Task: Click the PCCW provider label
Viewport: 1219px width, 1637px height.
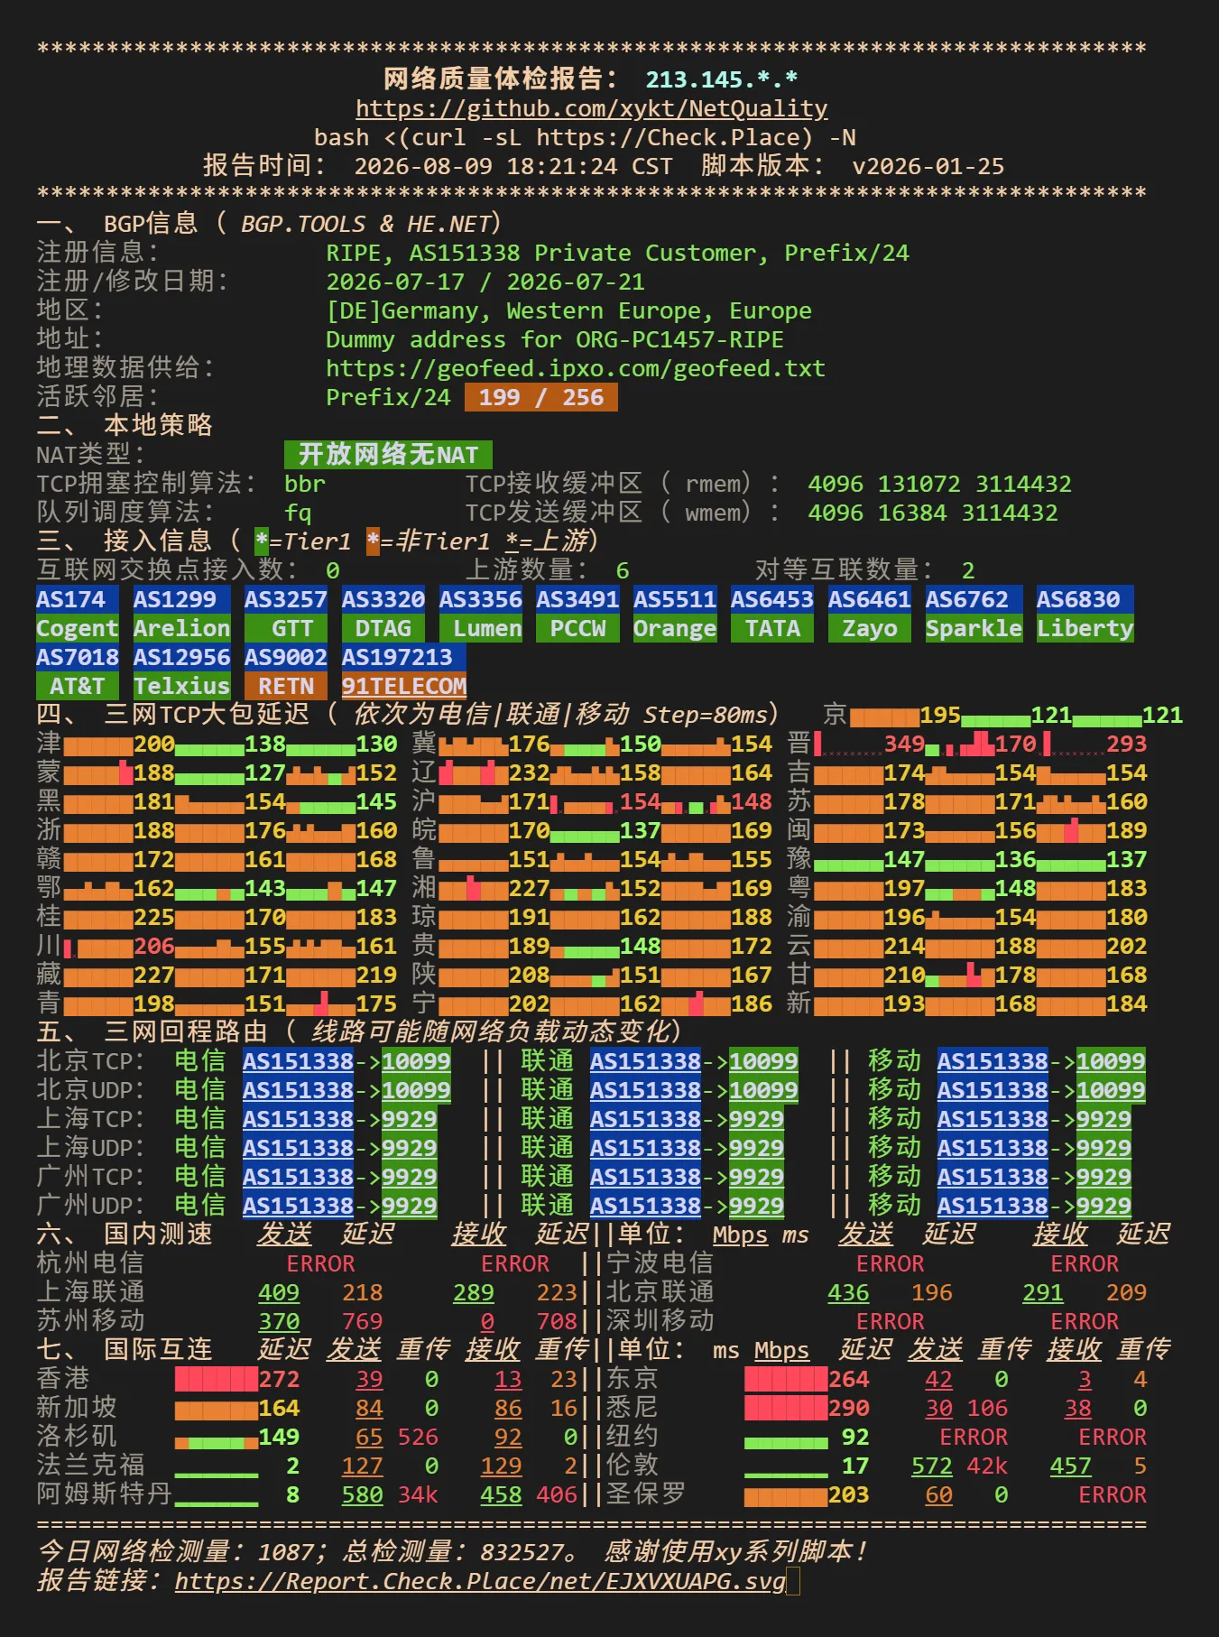Action: coord(578,628)
